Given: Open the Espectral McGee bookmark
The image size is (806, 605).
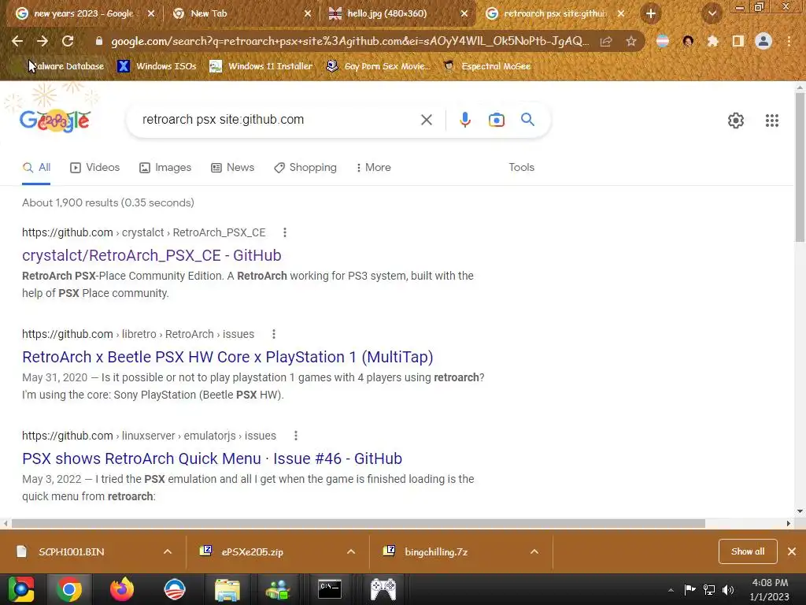Looking at the screenshot, I should [486, 66].
